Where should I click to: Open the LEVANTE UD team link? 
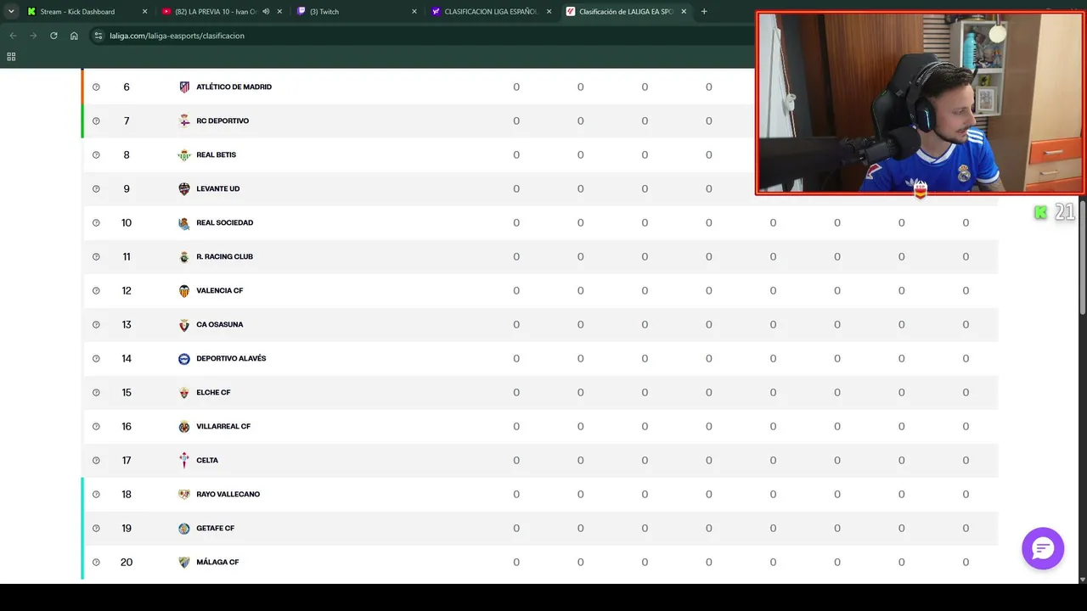(x=218, y=188)
